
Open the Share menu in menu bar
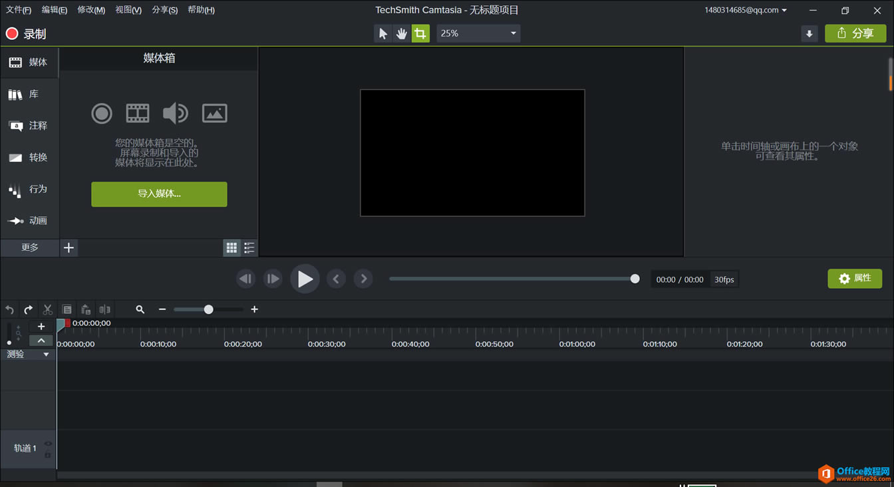[164, 10]
